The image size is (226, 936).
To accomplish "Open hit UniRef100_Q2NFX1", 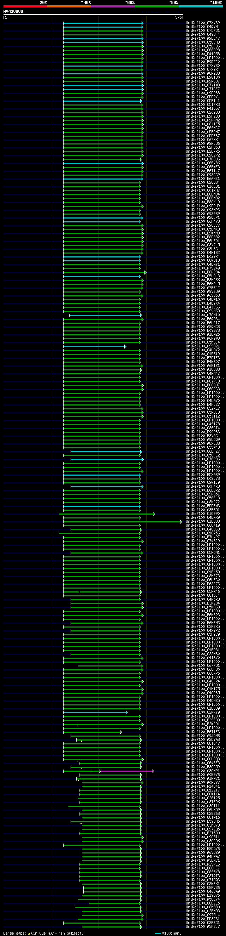I will pyautogui.click(x=203, y=884).
